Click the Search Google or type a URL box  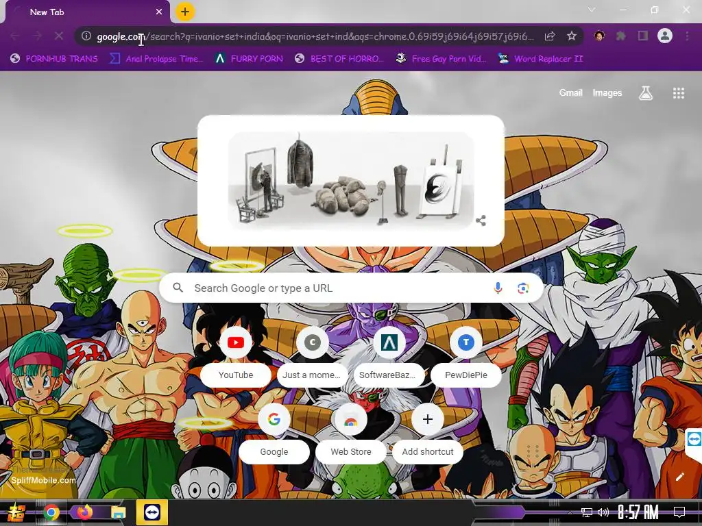pyautogui.click(x=351, y=288)
